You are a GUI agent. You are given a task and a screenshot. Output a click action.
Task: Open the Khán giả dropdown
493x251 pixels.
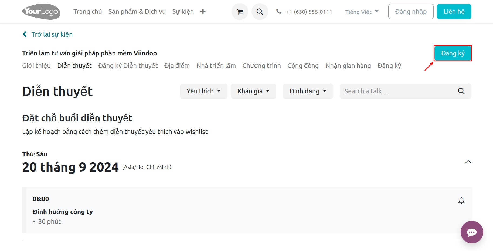pos(253,91)
